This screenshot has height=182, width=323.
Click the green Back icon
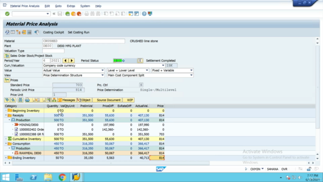click(67, 14)
